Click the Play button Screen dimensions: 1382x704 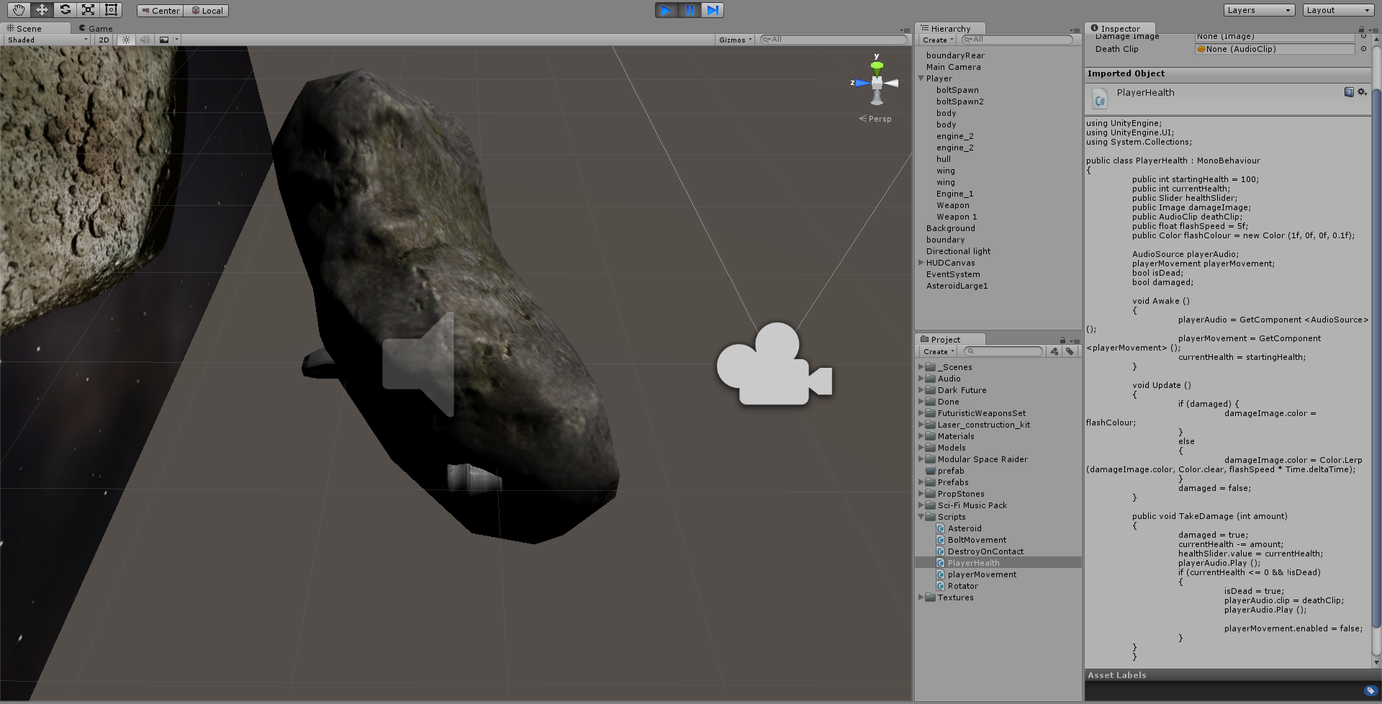[x=667, y=10]
